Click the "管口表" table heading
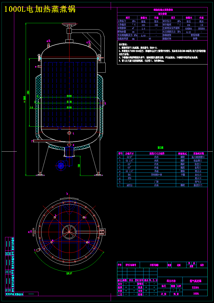 (x=161, y=148)
